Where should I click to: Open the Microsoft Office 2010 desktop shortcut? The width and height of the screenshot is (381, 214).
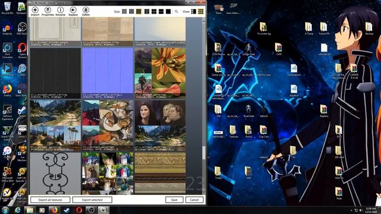point(7,174)
